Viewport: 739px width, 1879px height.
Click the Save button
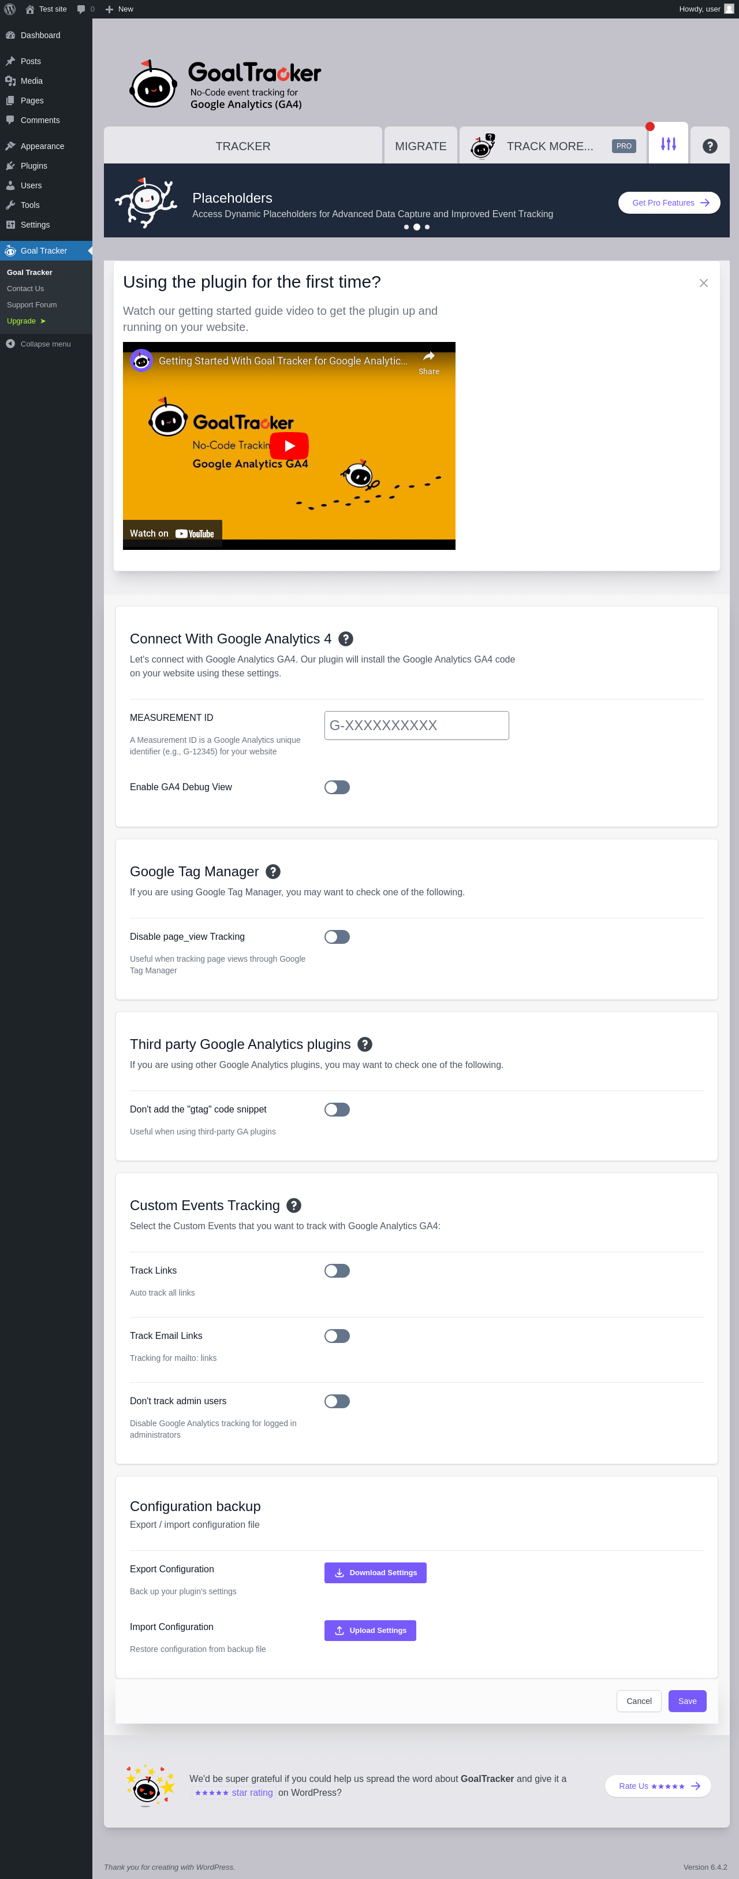687,1701
